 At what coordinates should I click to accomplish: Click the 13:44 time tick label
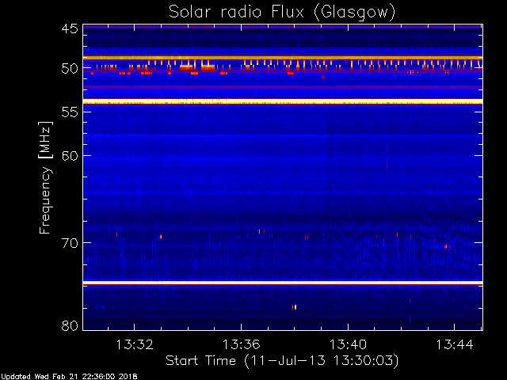pos(455,344)
